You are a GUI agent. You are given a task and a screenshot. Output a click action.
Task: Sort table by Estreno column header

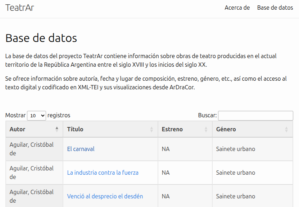(185, 129)
